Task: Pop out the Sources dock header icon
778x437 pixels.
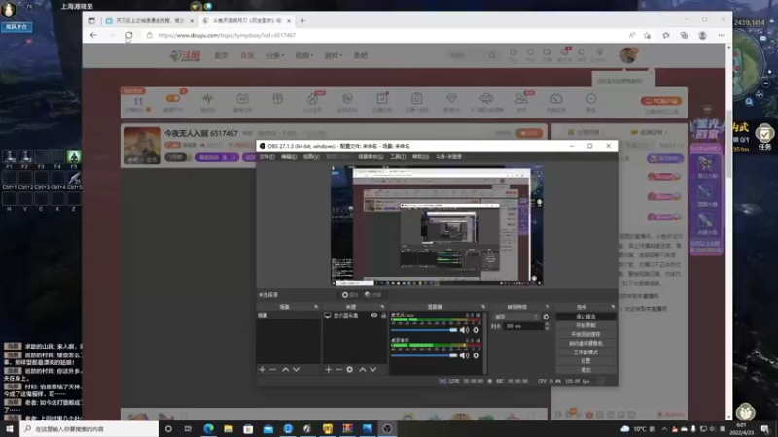Action: [x=382, y=307]
